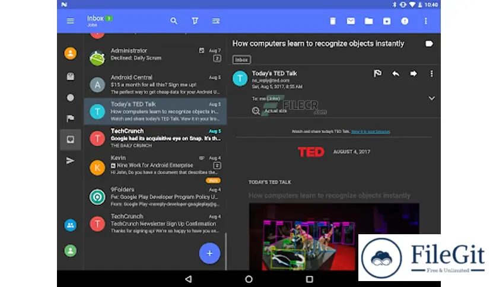Expand recipient details chevron
This screenshot has width=496, height=287.
(x=431, y=98)
